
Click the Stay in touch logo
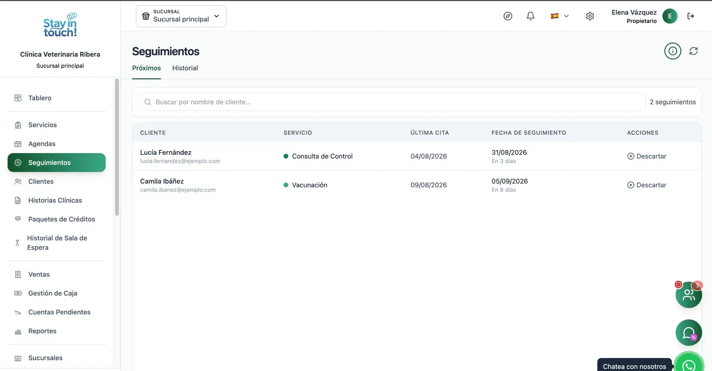click(60, 25)
